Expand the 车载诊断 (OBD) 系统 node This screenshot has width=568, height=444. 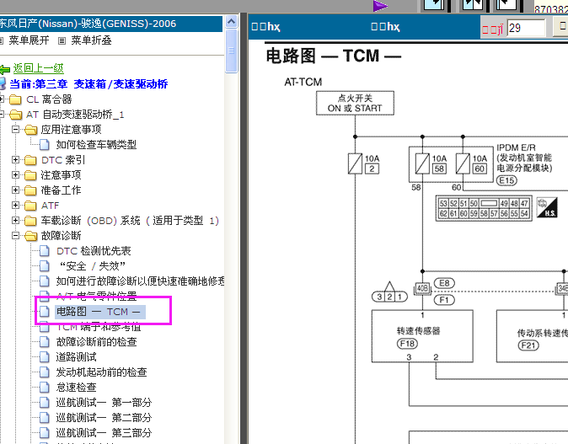click(x=15, y=221)
